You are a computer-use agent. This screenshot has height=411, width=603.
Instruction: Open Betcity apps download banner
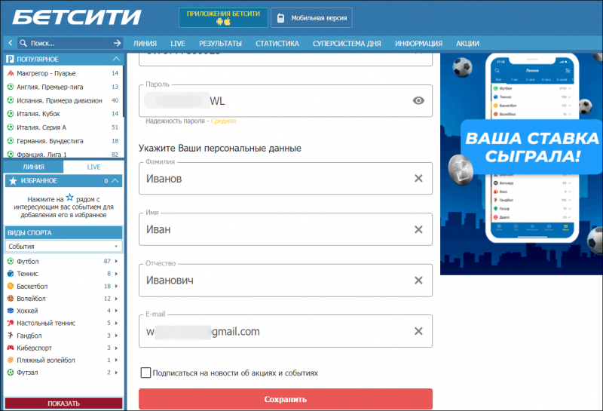pos(223,17)
